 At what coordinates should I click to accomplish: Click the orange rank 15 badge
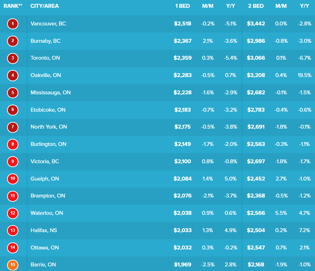[13, 265]
